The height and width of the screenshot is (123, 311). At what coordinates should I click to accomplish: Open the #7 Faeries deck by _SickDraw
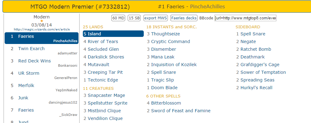coord(26,110)
